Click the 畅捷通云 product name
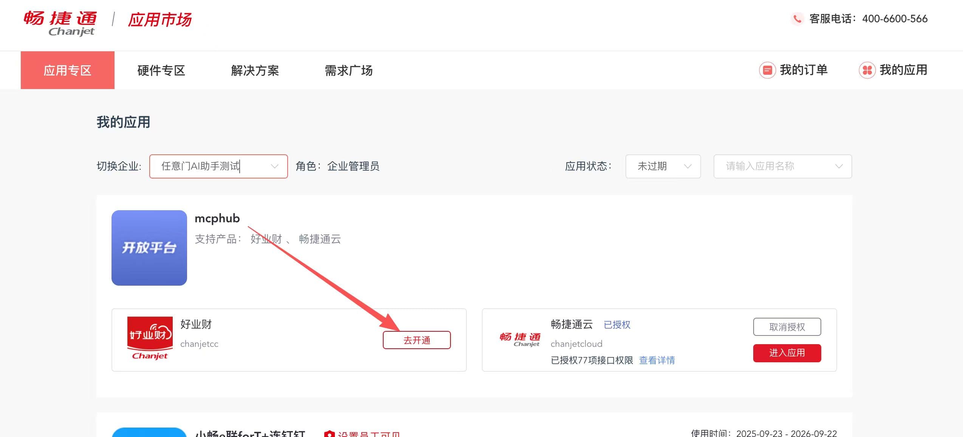 point(572,324)
